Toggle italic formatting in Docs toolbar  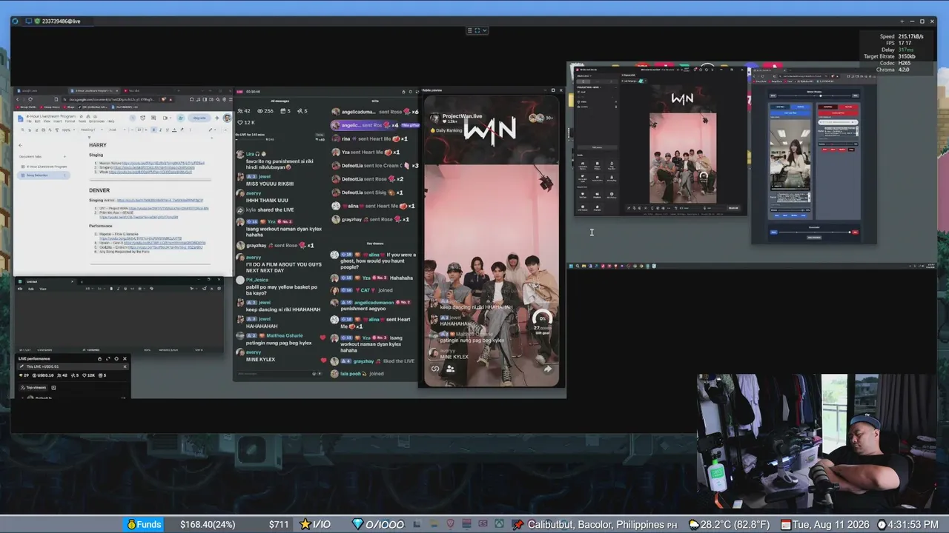[x=160, y=130]
